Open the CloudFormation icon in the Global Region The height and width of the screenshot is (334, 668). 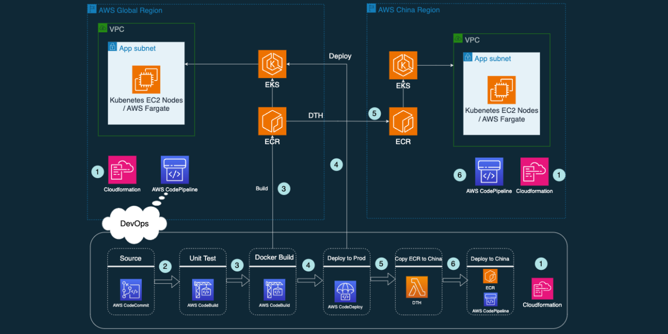pyautogui.click(x=122, y=169)
